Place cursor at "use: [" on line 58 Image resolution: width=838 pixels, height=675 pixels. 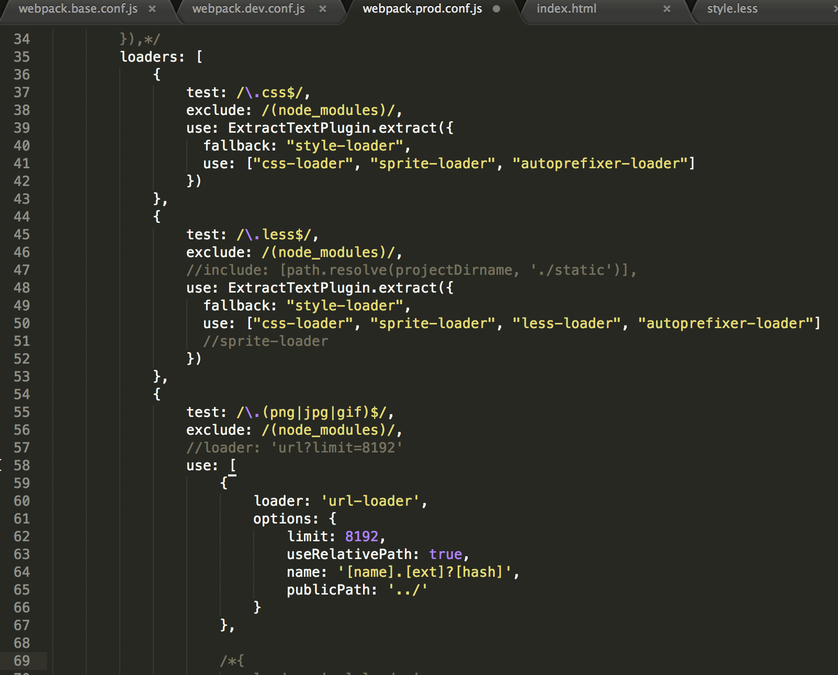click(x=211, y=465)
